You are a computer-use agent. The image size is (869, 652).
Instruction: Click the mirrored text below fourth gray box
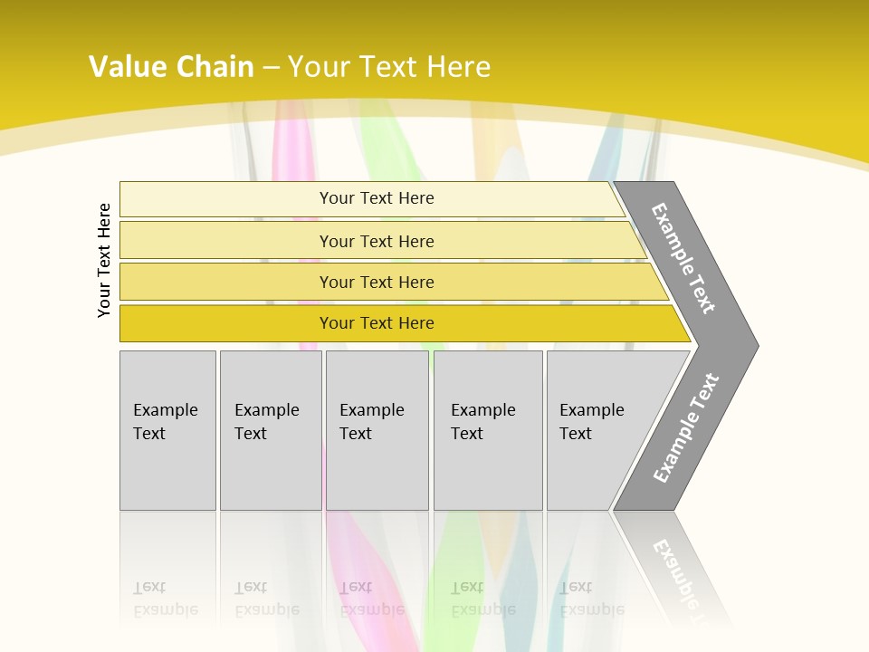click(x=483, y=599)
